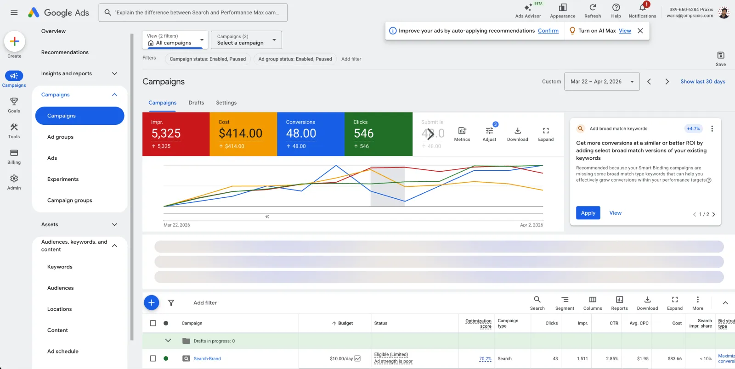Click the search bar field

tap(193, 12)
